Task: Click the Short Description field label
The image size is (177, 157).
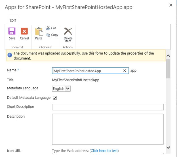Action: click(20, 107)
